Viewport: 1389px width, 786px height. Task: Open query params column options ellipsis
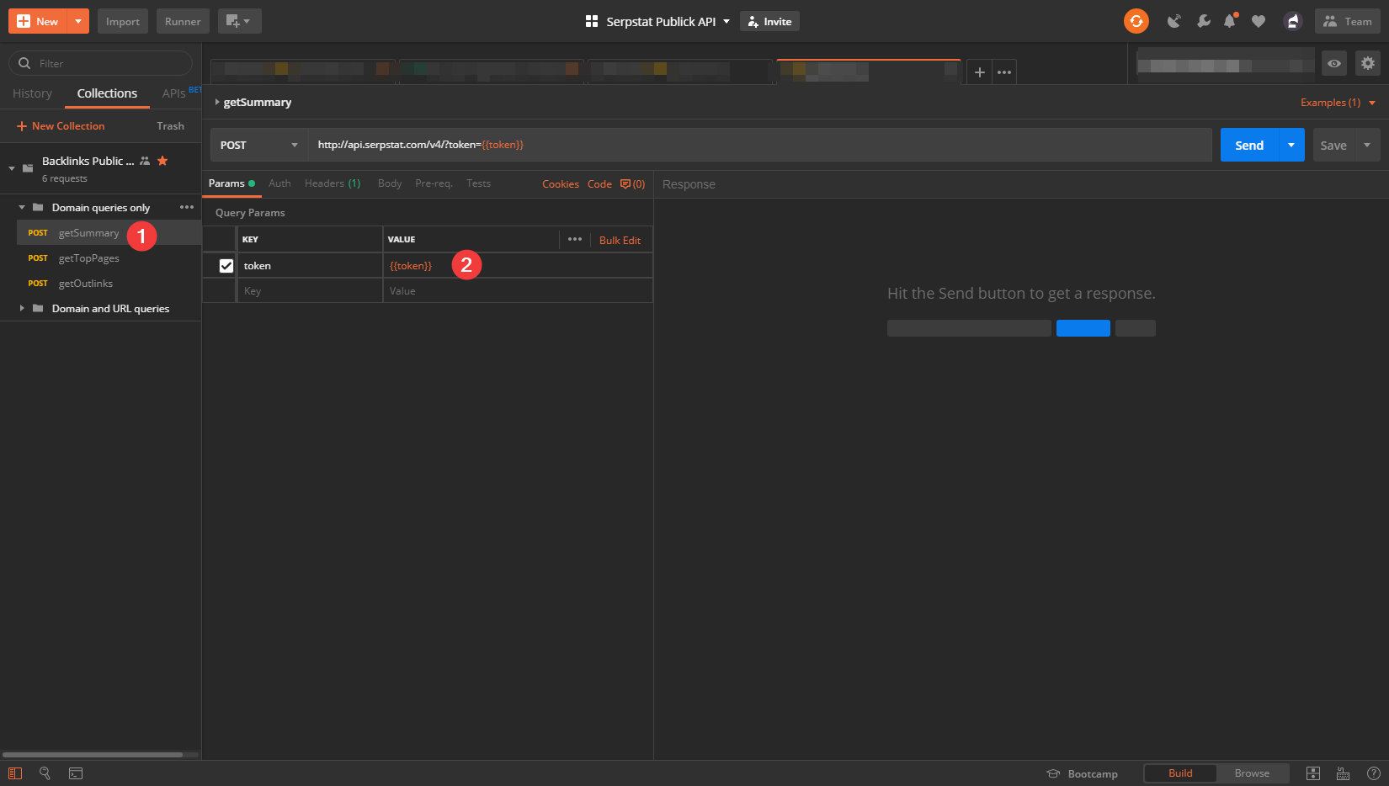[x=575, y=239]
